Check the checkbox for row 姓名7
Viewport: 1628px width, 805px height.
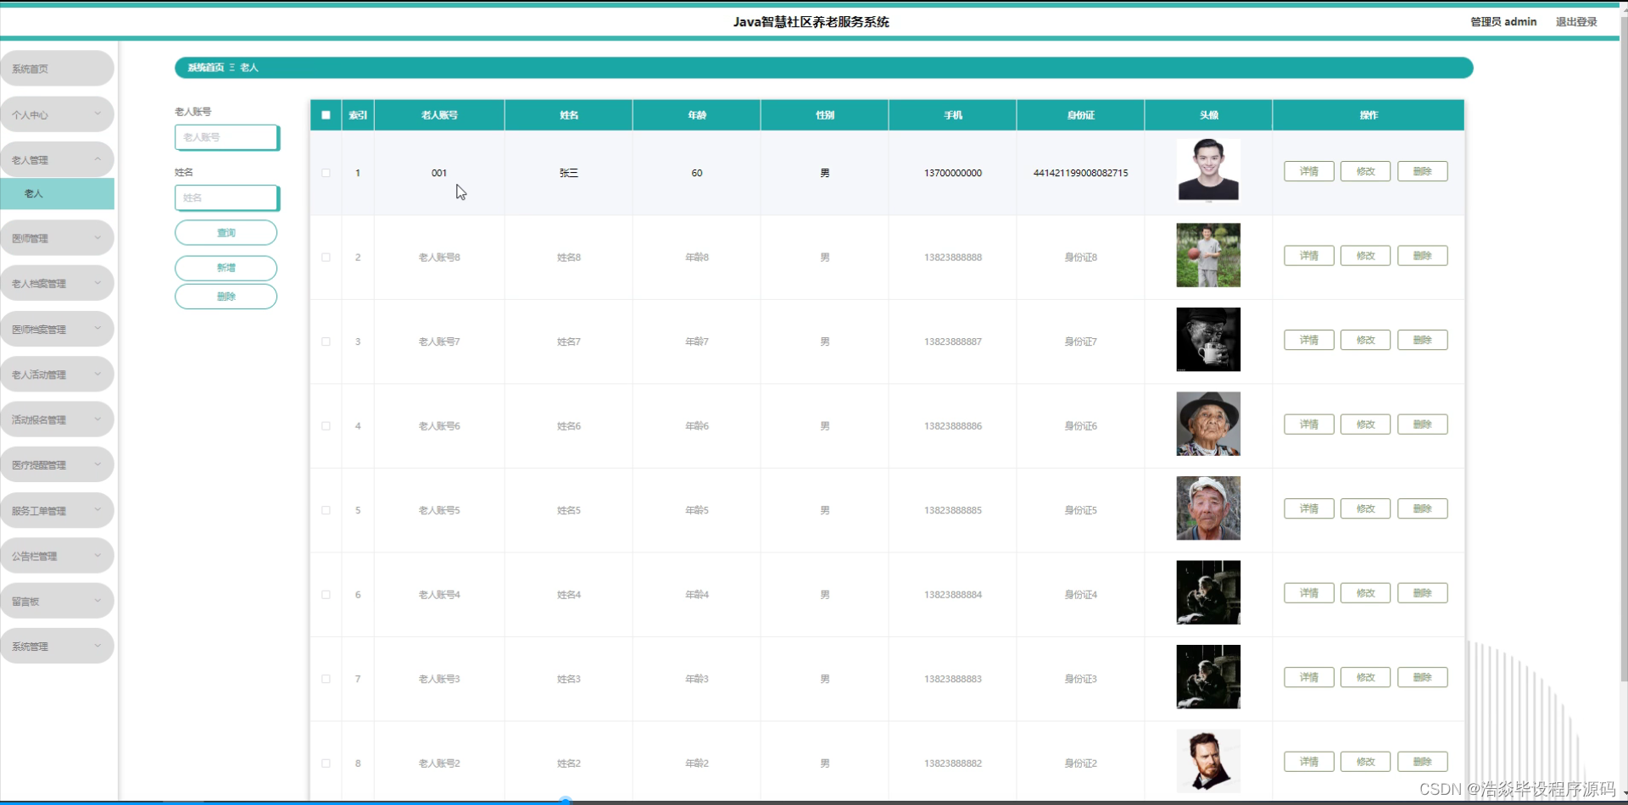coord(326,341)
